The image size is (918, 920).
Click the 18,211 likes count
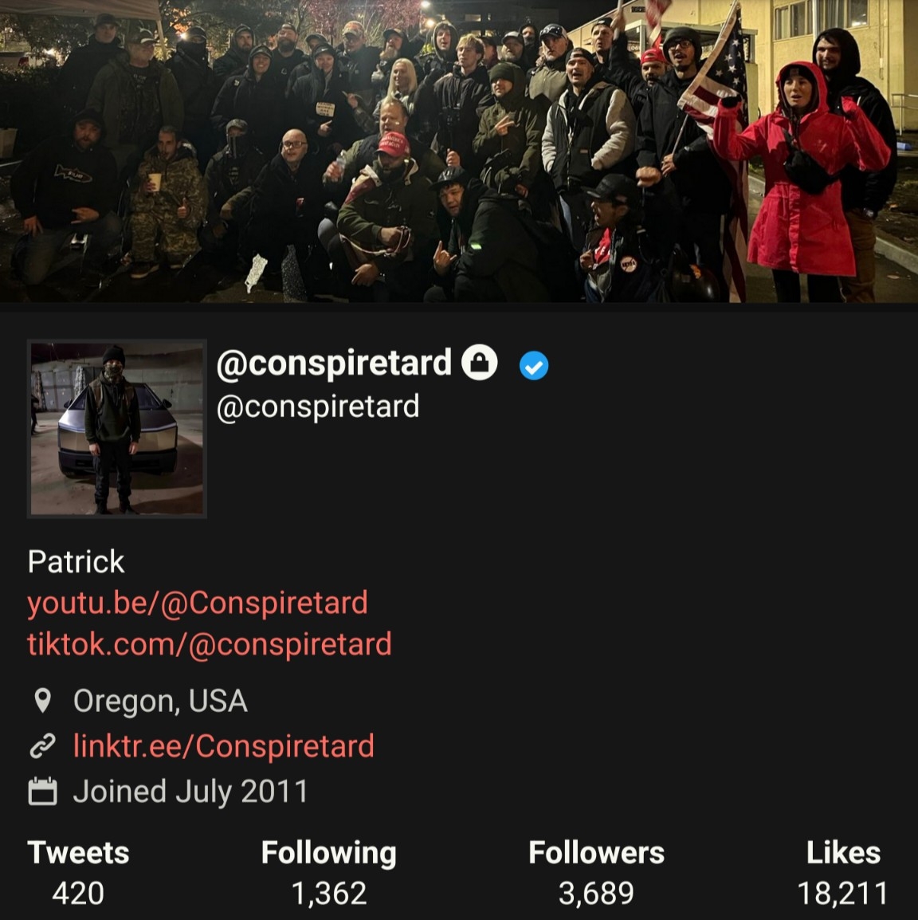coord(843,894)
